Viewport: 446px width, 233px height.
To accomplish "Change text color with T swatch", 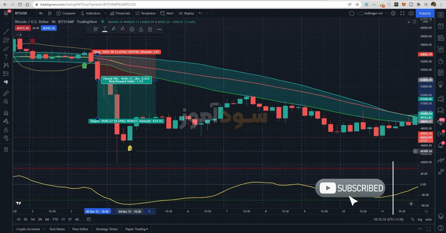I will tap(104, 29).
